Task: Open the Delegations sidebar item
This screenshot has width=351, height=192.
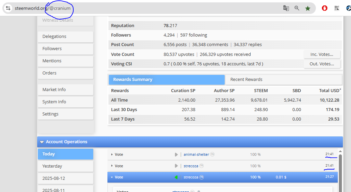Action: coord(65,37)
